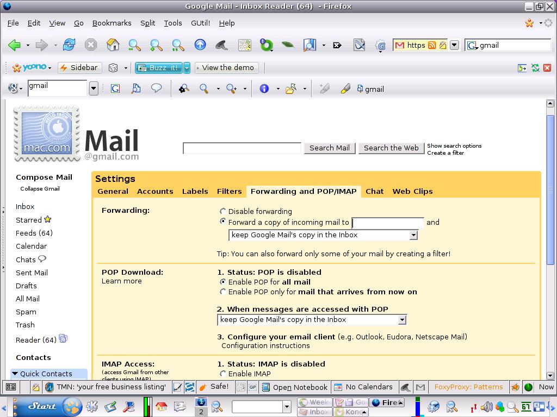Select Enable POP for all mail
Image resolution: width=557 pixels, height=417 pixels.
coord(222,282)
